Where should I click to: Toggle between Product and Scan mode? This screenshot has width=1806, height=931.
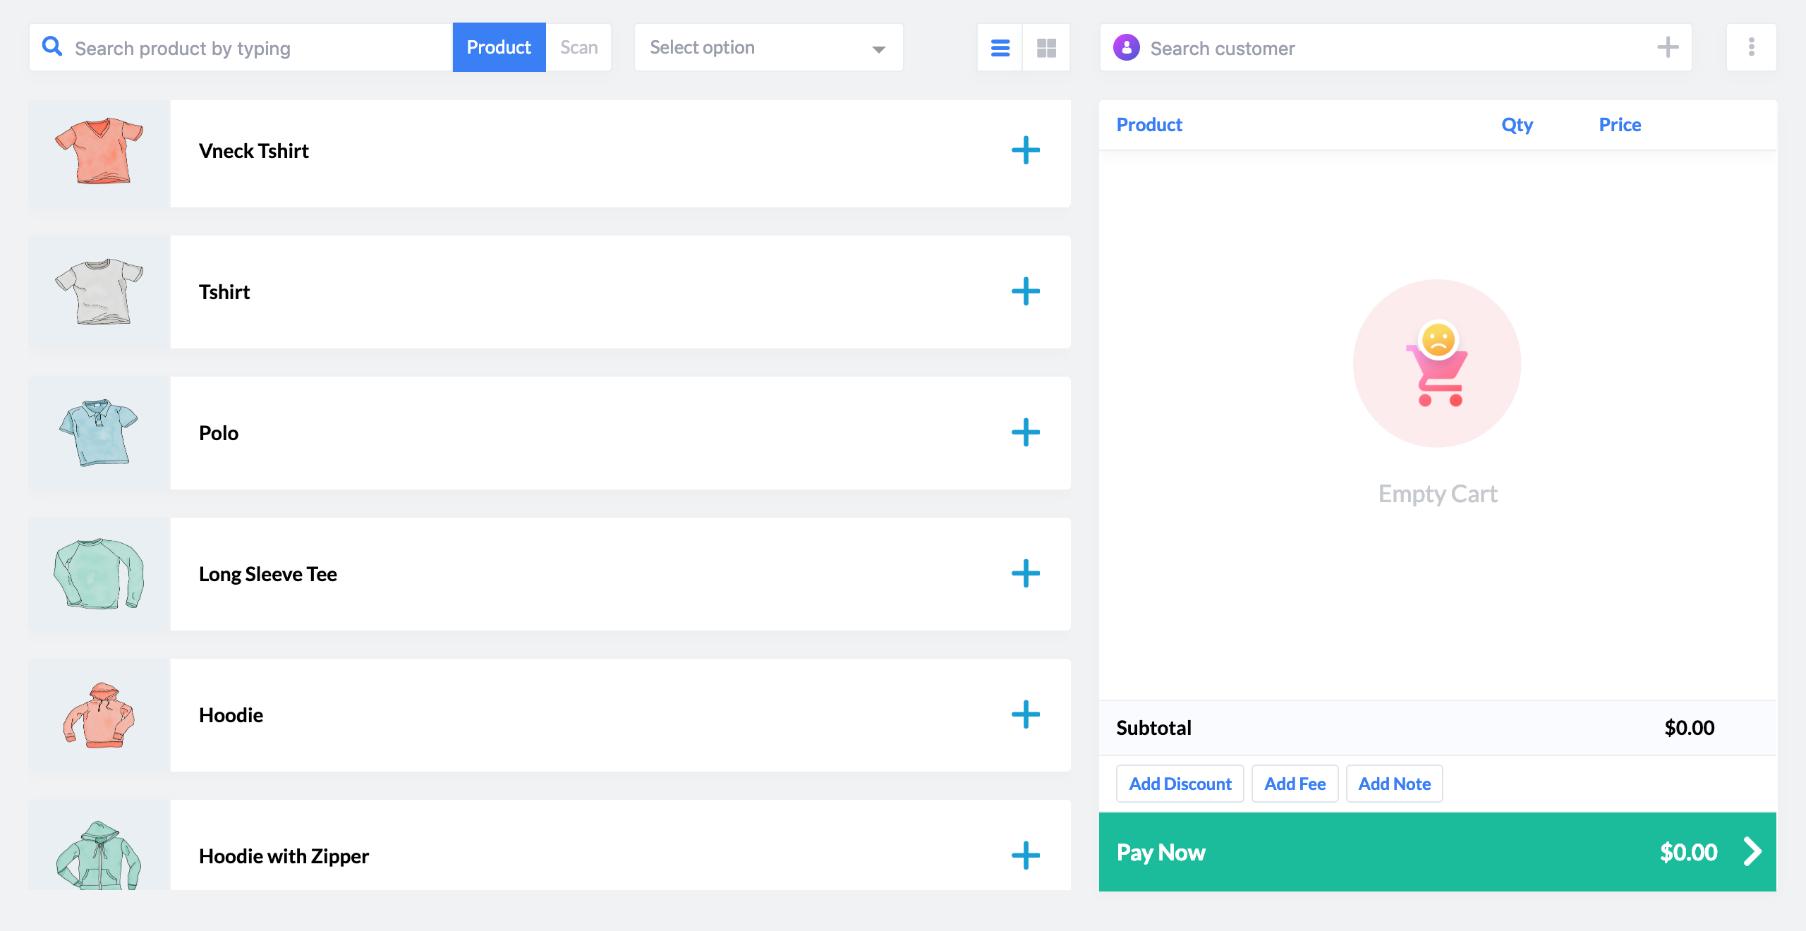(578, 47)
